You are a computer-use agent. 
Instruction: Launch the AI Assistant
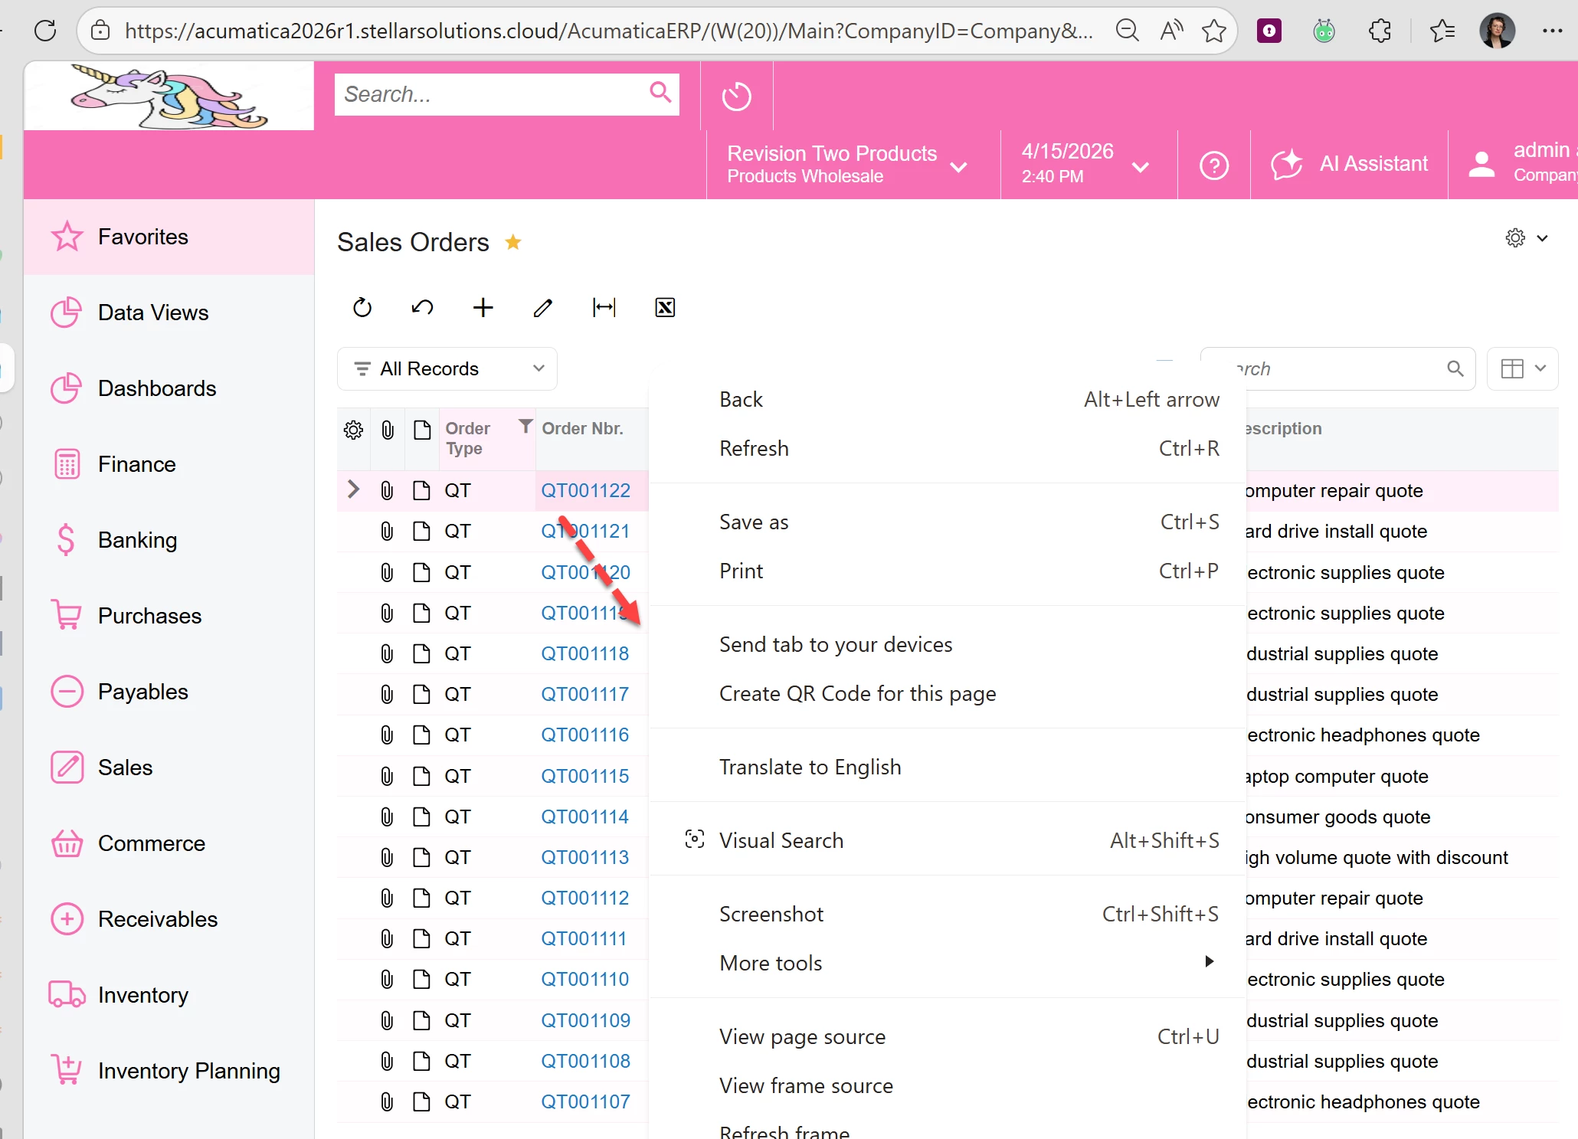pos(1349,164)
